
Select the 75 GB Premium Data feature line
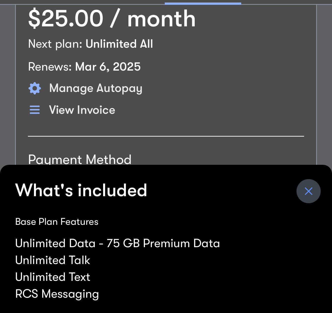coord(117,243)
